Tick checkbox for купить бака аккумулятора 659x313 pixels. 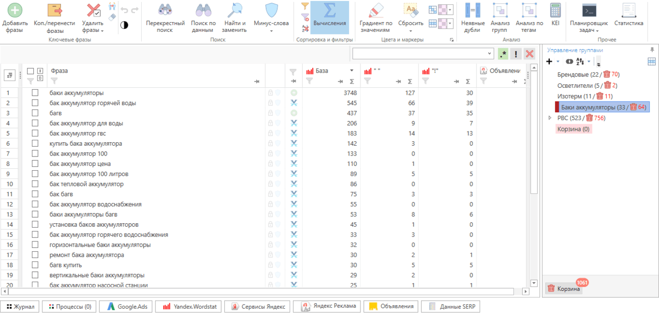(x=35, y=143)
